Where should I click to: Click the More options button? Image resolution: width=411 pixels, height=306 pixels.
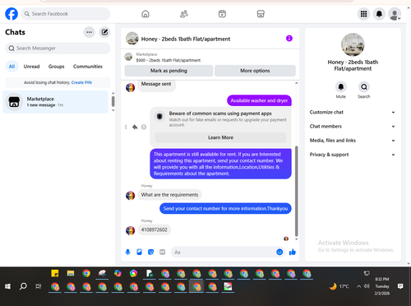[255, 71]
